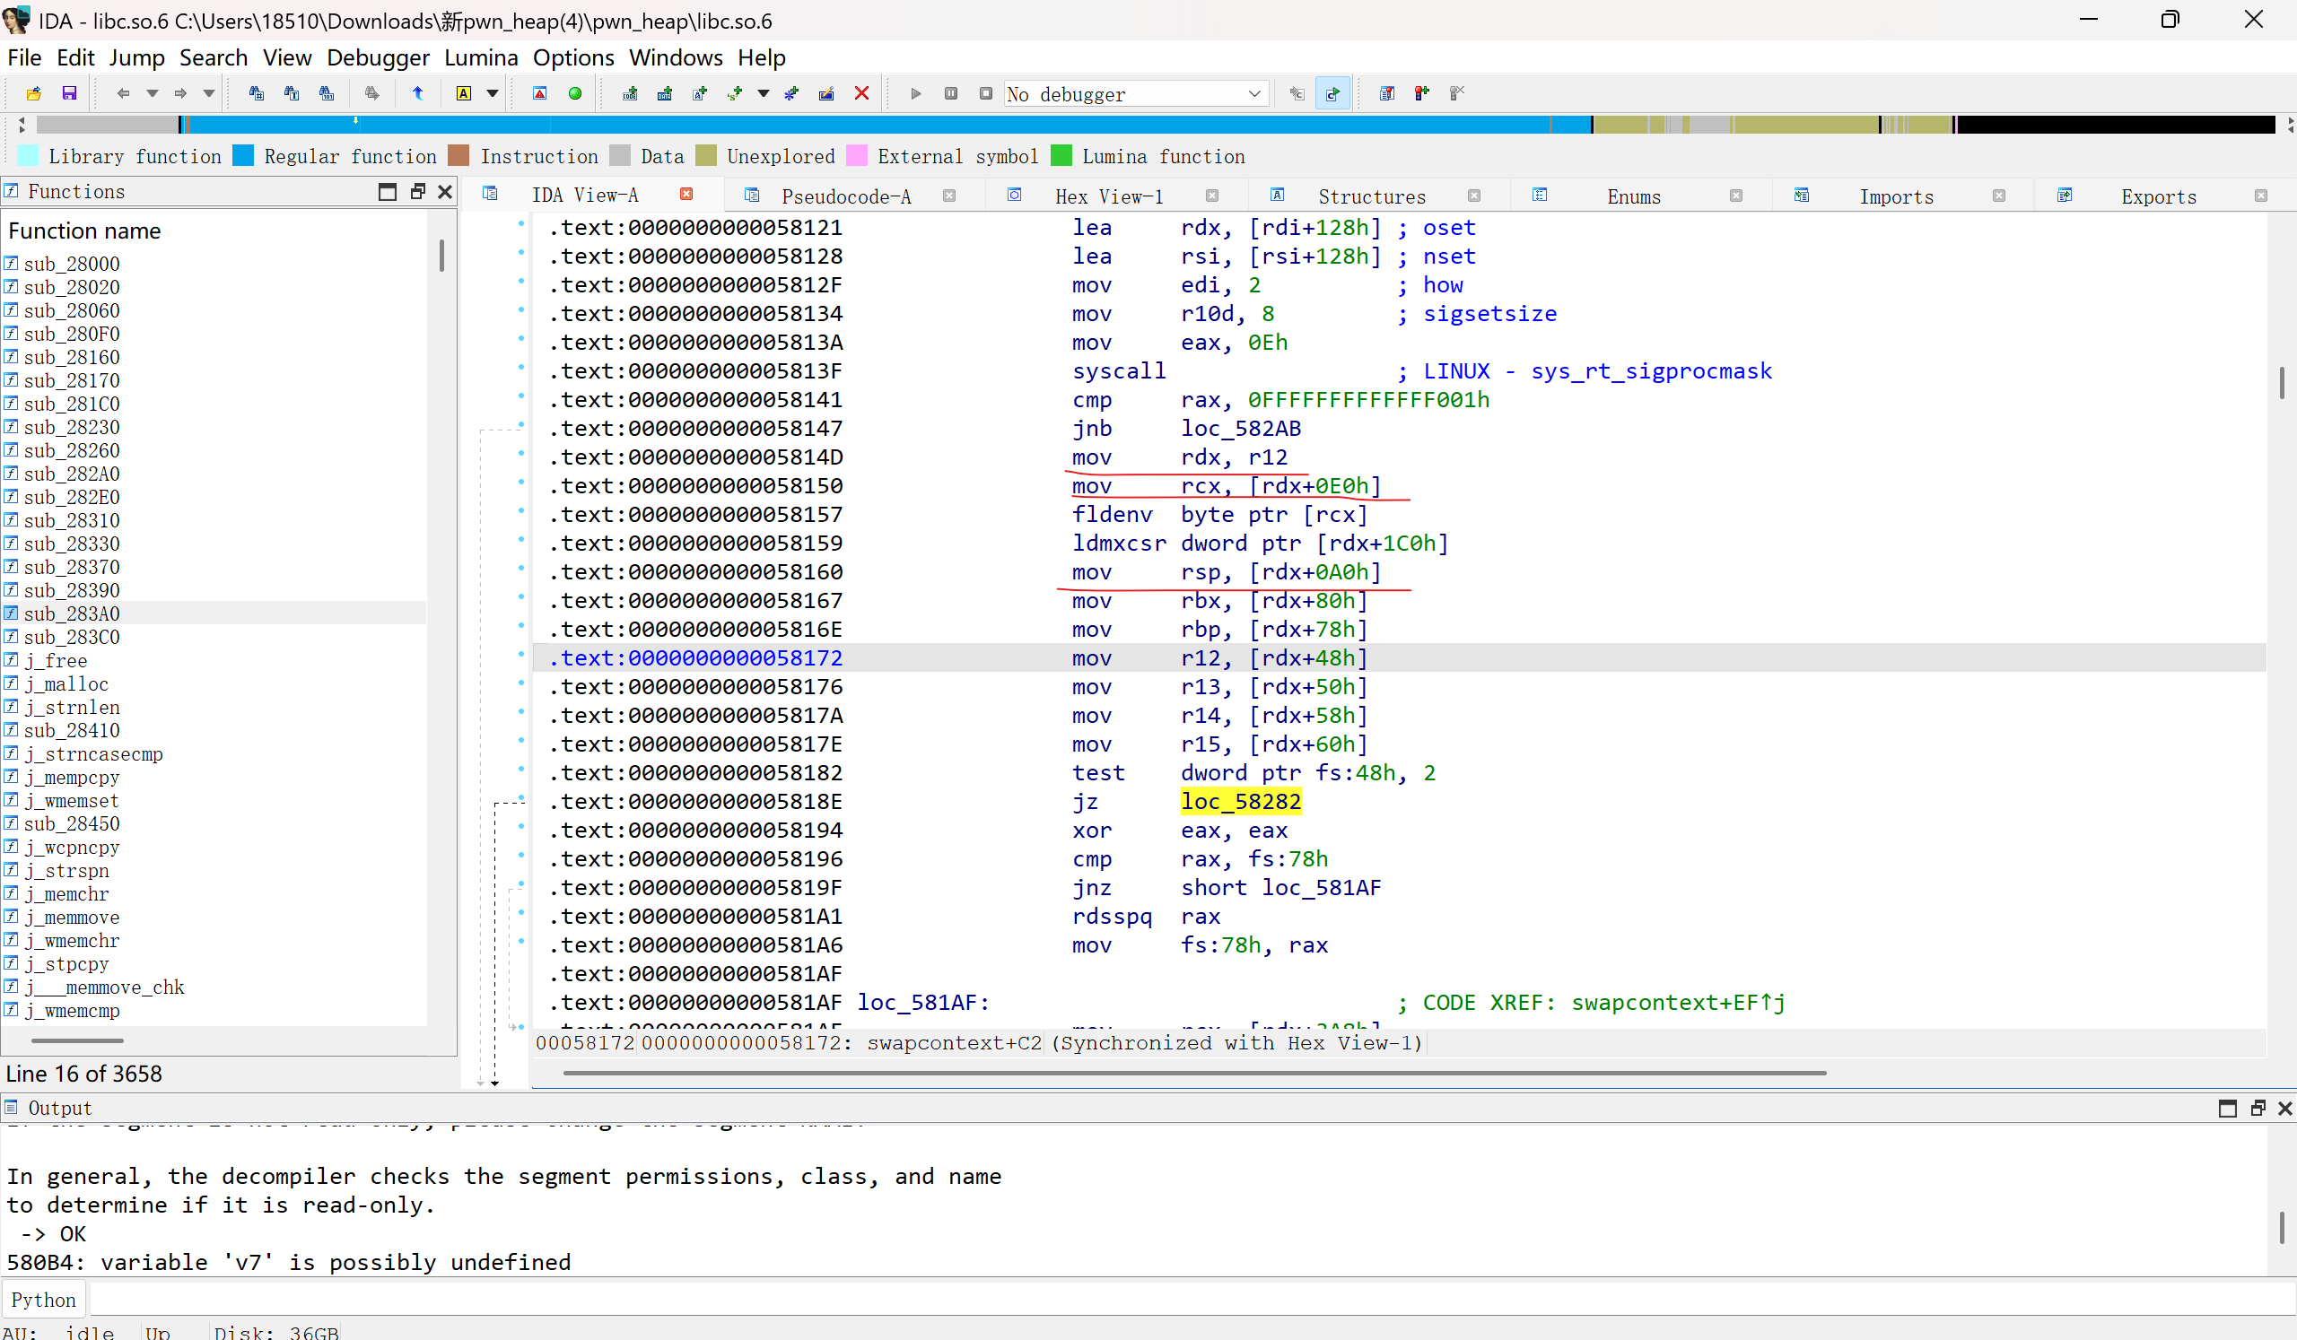Close the Output window
The width and height of the screenshot is (2297, 1340).
pos(2284,1108)
